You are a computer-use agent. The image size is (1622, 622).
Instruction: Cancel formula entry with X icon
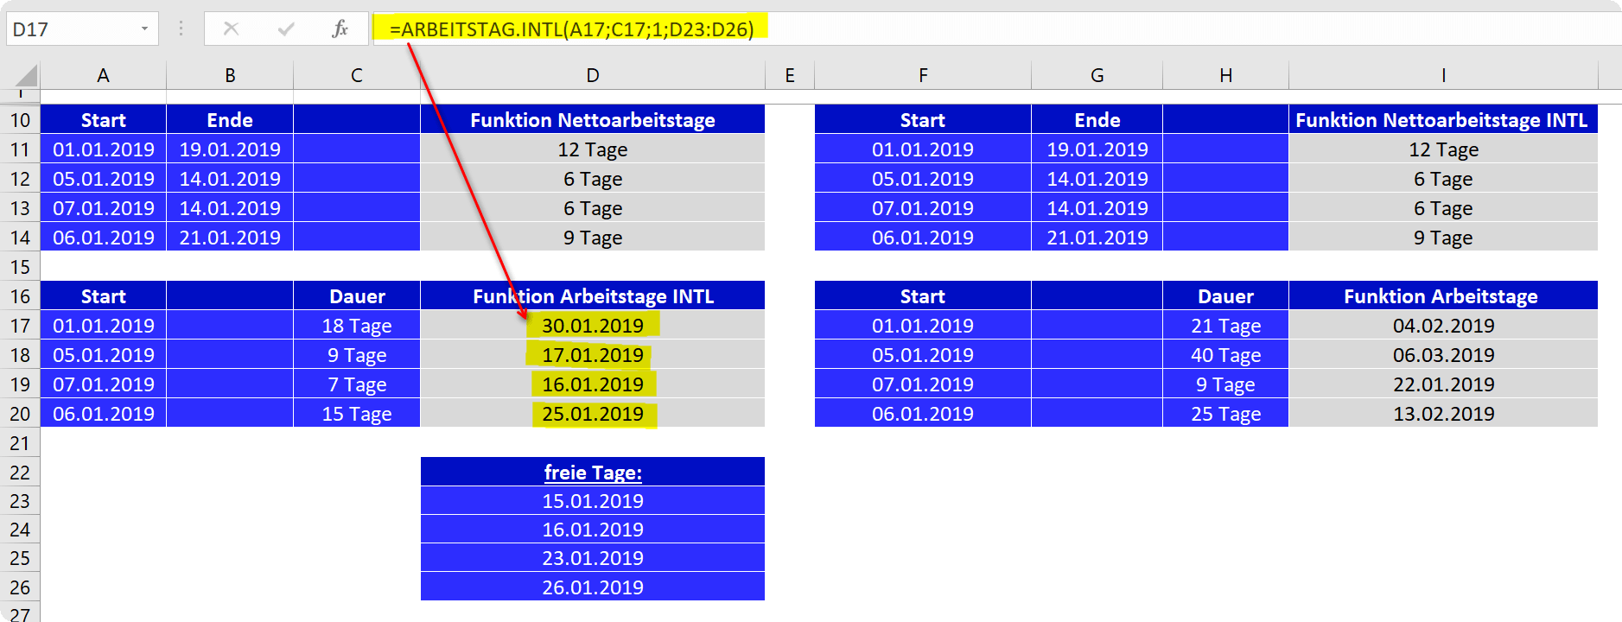coord(231,29)
